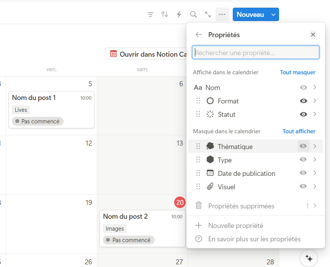Click the expand full-page arrows icon

pos(208,15)
